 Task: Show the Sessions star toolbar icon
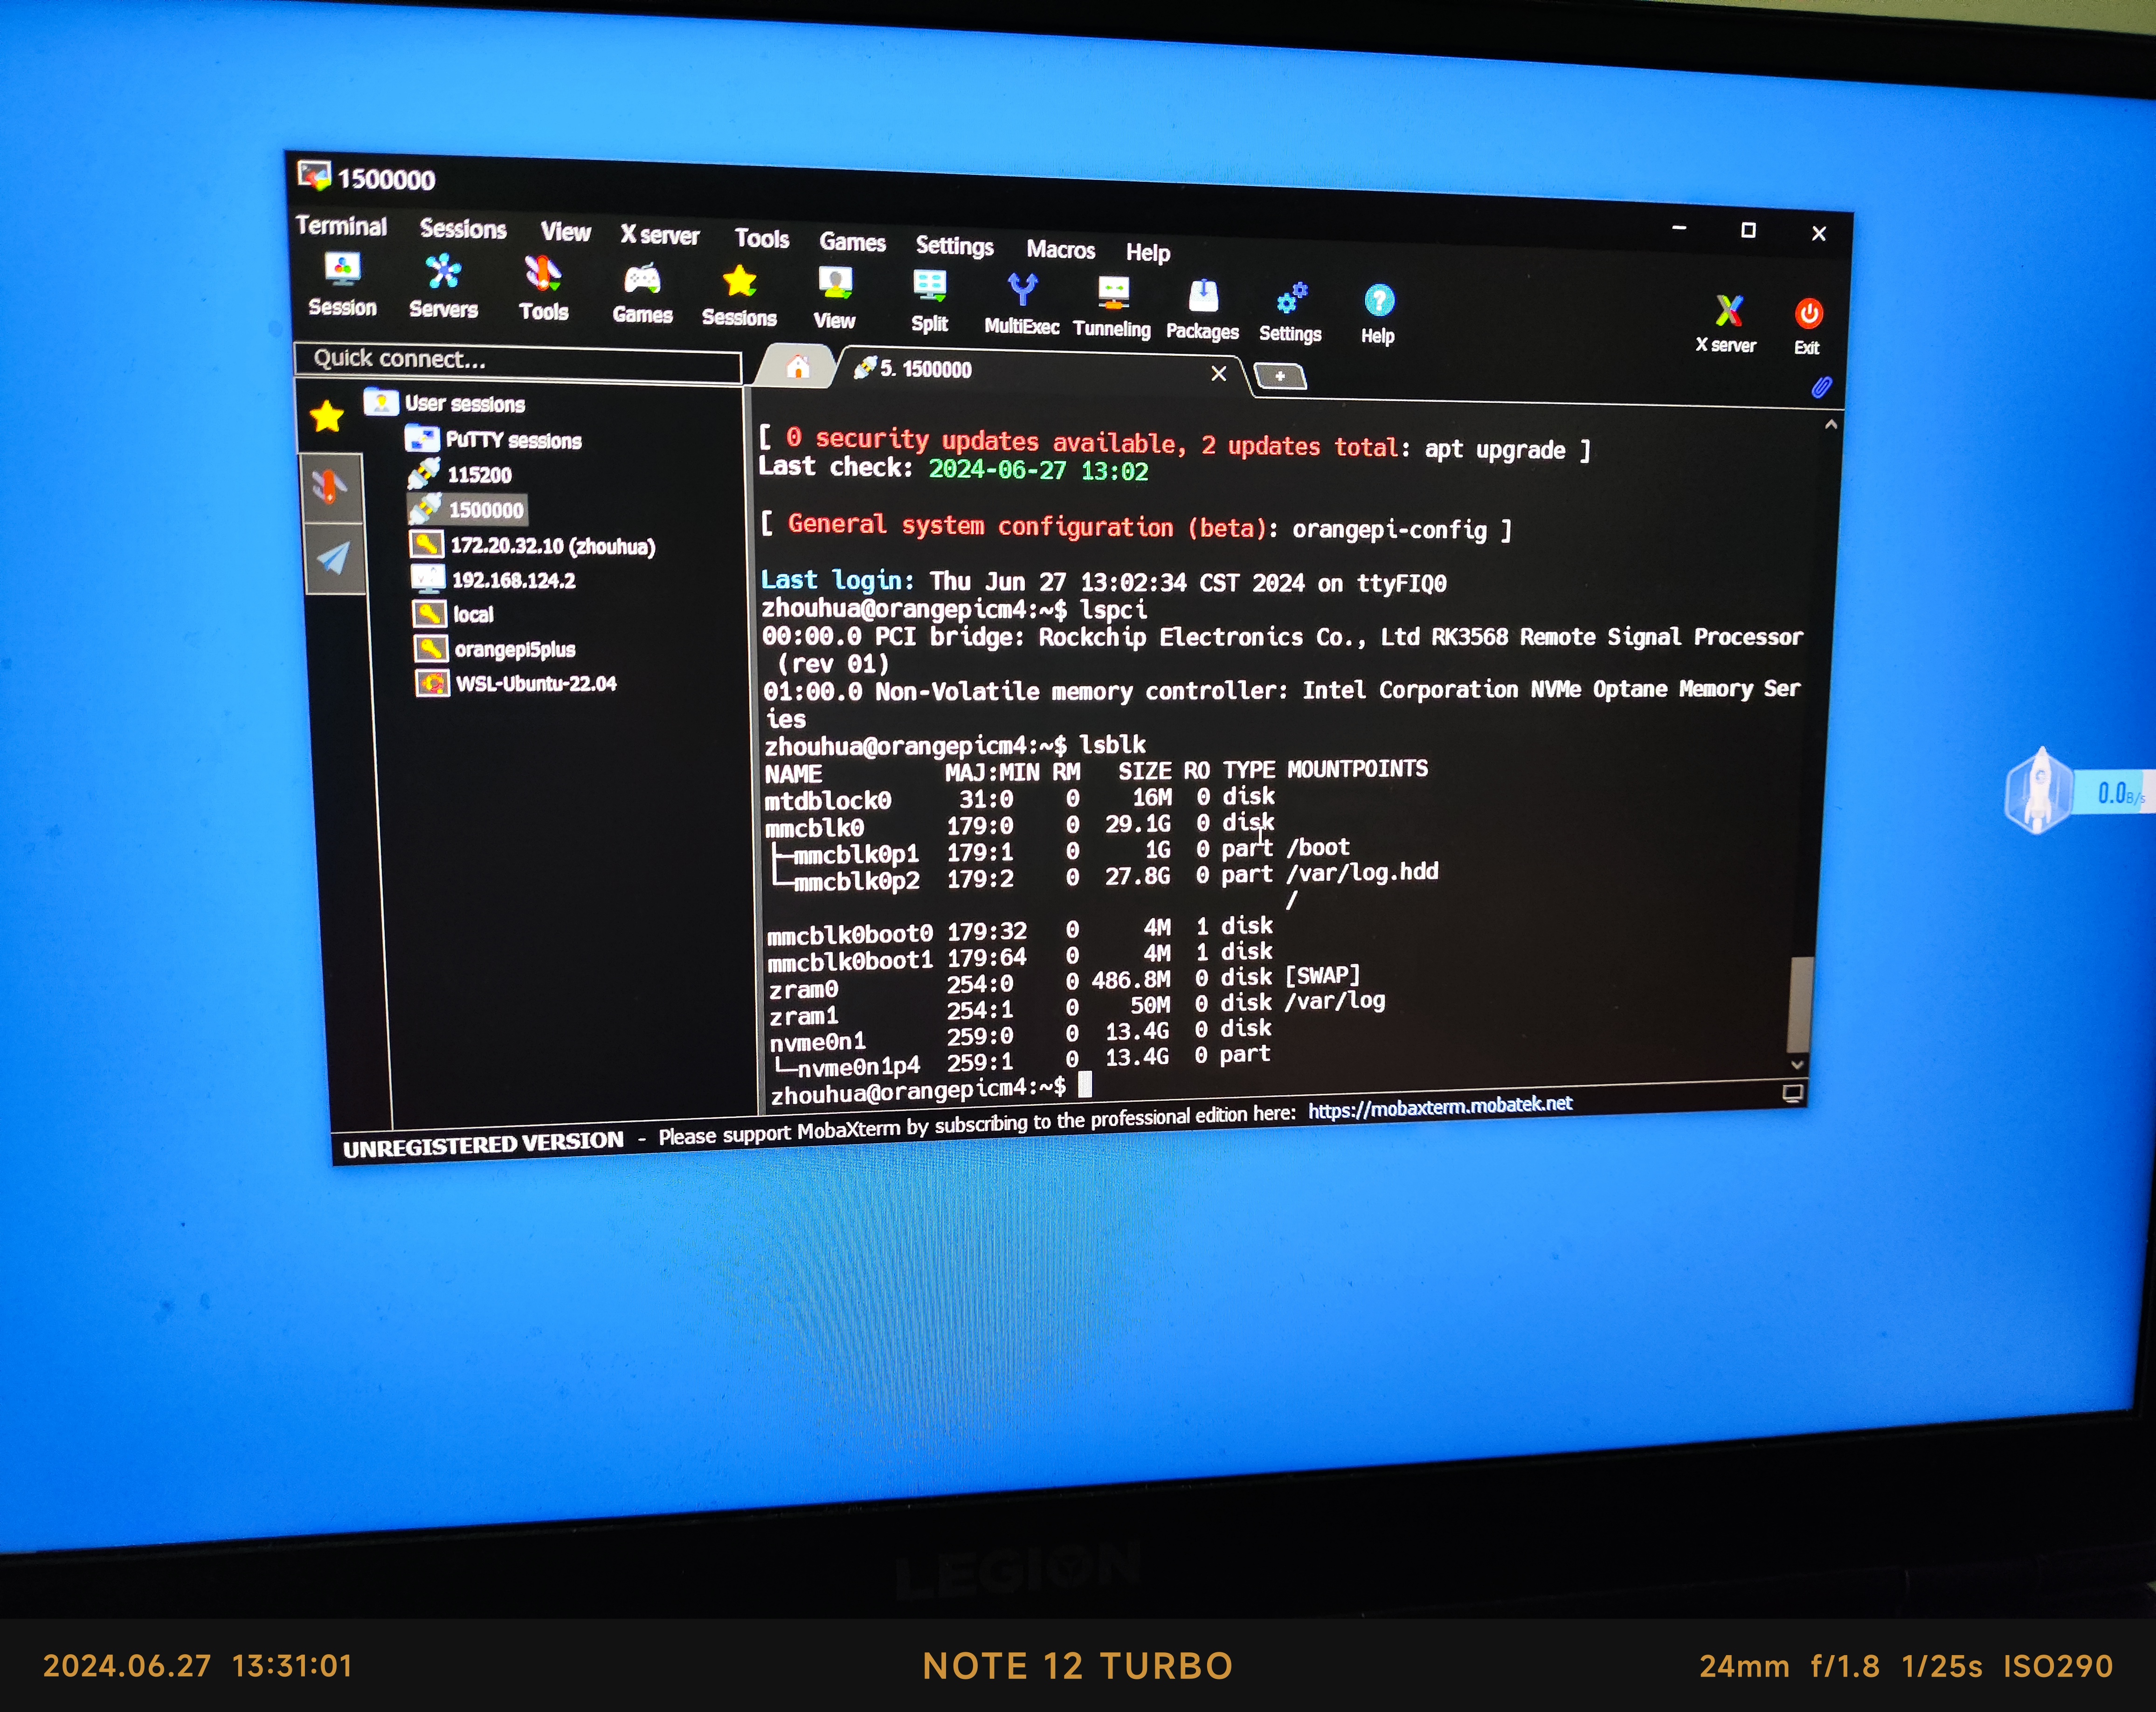(x=739, y=296)
